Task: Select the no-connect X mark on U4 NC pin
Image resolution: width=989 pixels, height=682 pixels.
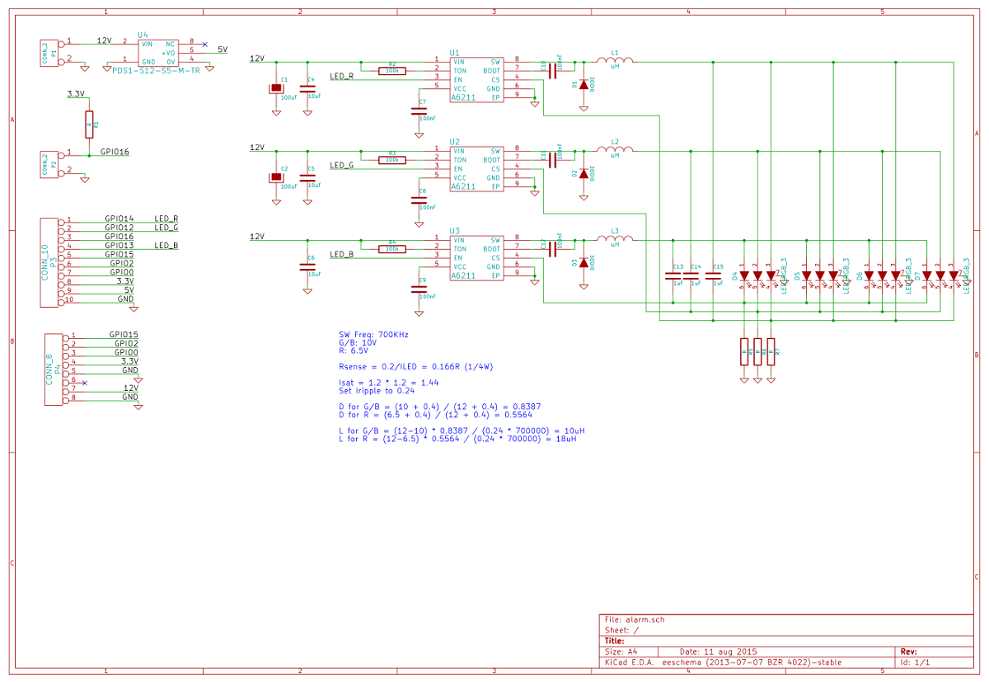Action: 205,44
